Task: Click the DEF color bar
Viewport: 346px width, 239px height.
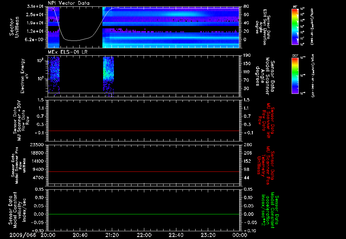Action: pyautogui.click(x=295, y=76)
